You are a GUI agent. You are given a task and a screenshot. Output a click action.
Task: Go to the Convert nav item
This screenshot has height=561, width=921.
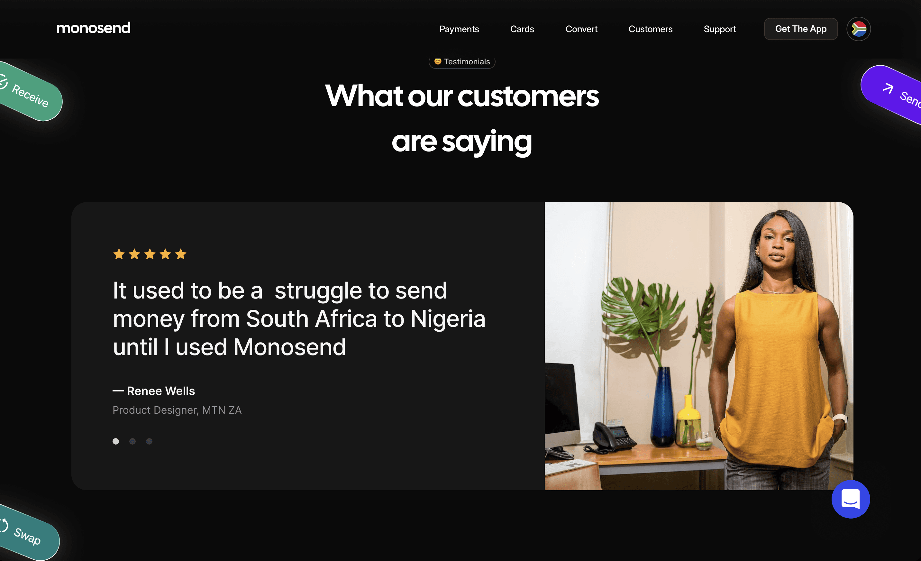pos(581,29)
